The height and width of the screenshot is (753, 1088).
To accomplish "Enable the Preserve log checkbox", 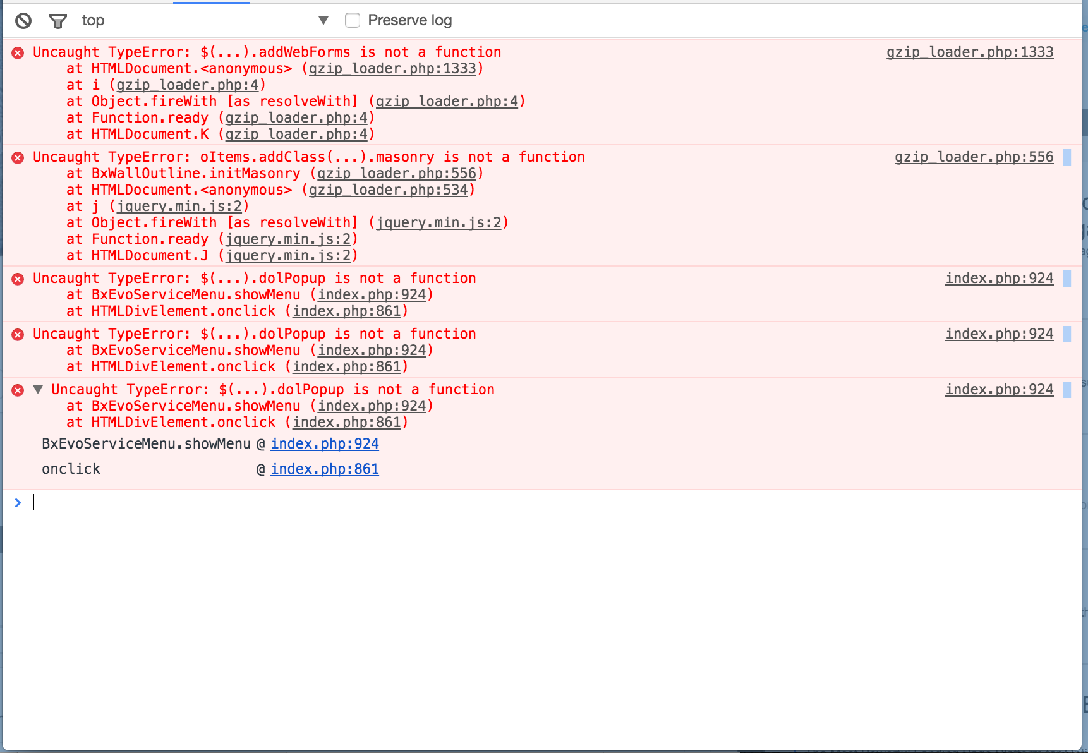I will tap(353, 21).
